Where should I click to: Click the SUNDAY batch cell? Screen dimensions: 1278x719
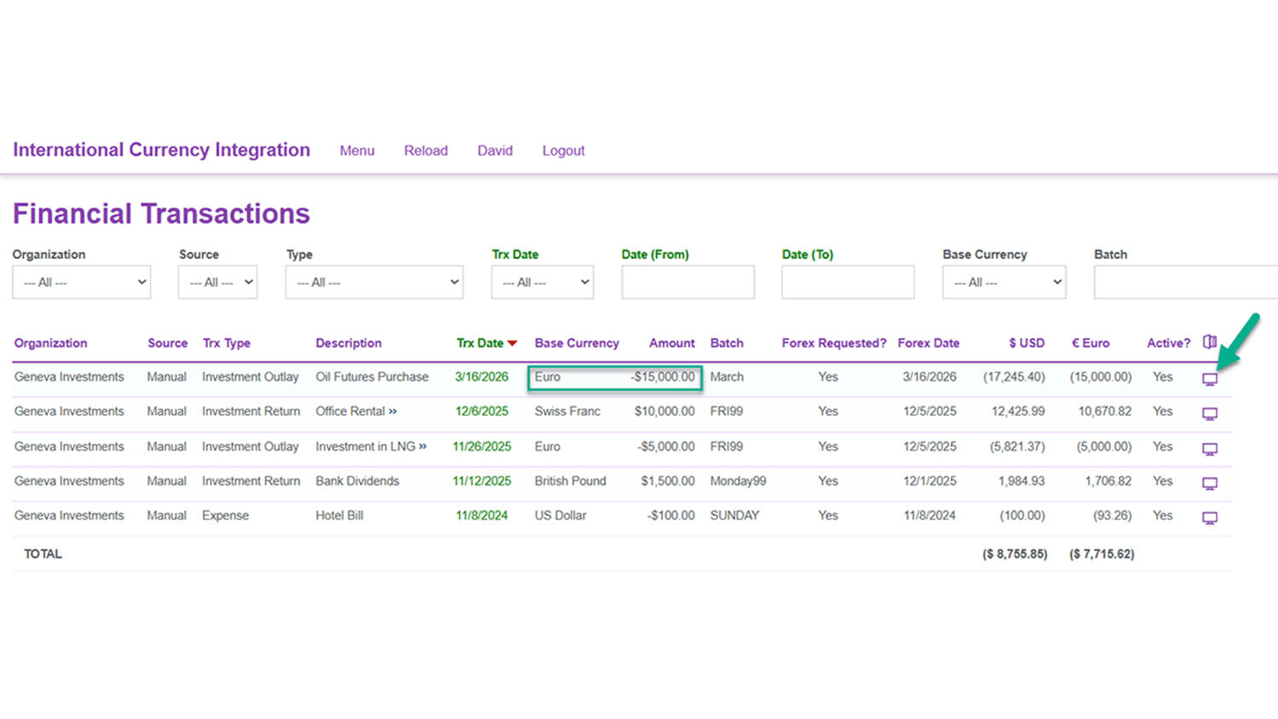point(734,515)
